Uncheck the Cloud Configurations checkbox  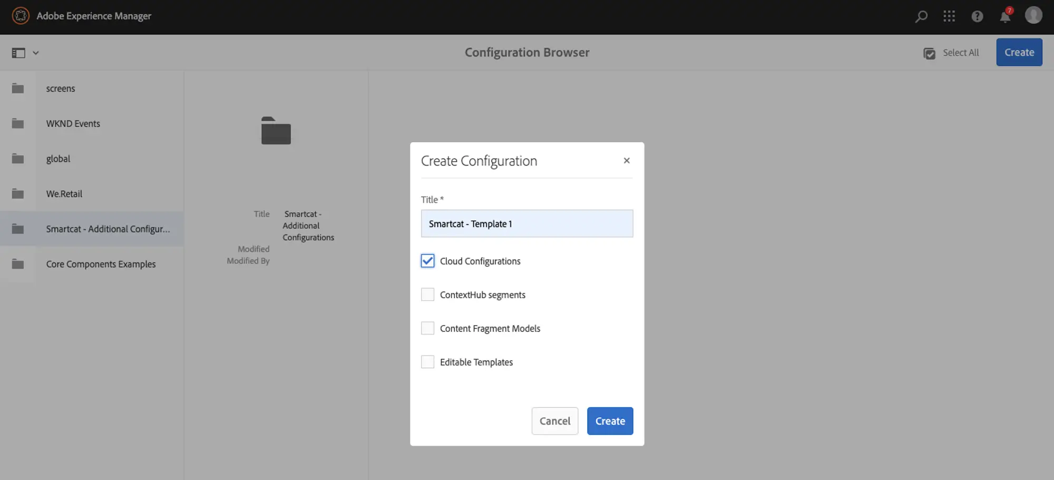[427, 261]
